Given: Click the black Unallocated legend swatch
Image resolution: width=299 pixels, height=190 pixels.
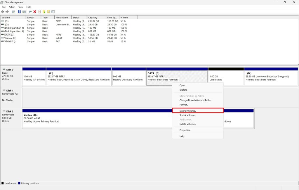Looking at the screenshot, I should click(x=2, y=183).
